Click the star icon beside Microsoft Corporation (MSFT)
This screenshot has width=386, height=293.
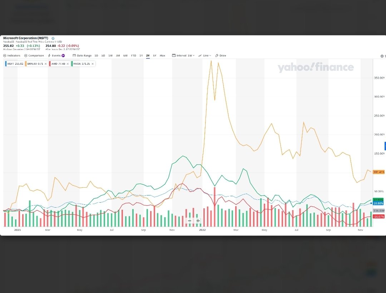pyautogui.click(x=53, y=38)
